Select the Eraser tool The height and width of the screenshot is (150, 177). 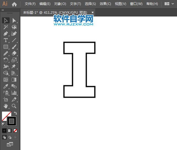(x=14, y=53)
